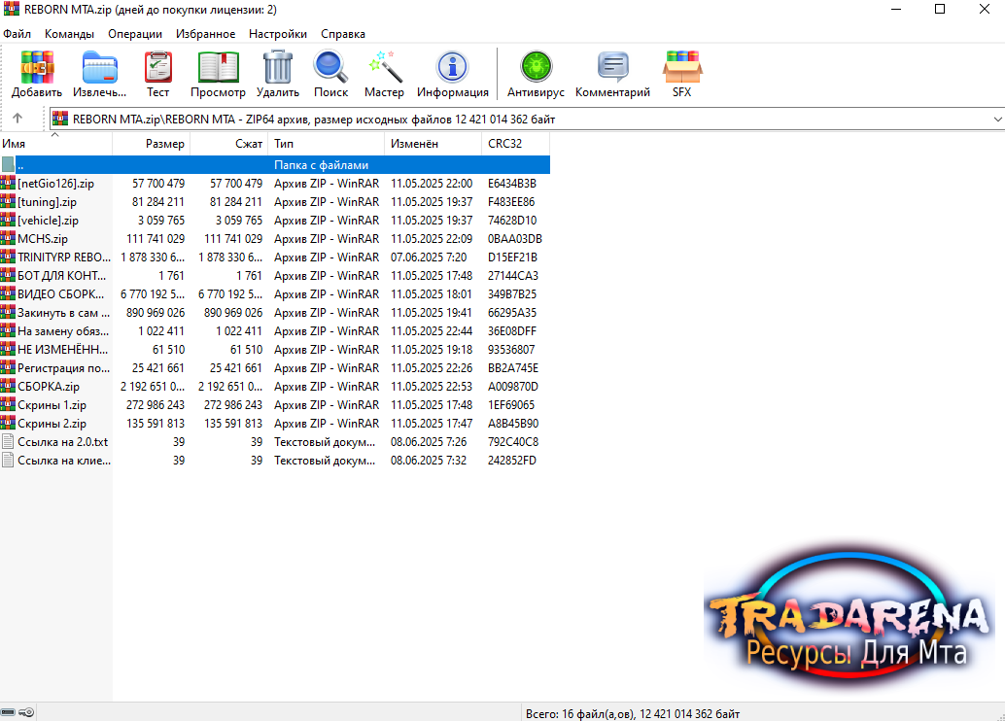Click the Текстовый докум... type of Ссылка на 2.0.txt

pyautogui.click(x=325, y=442)
